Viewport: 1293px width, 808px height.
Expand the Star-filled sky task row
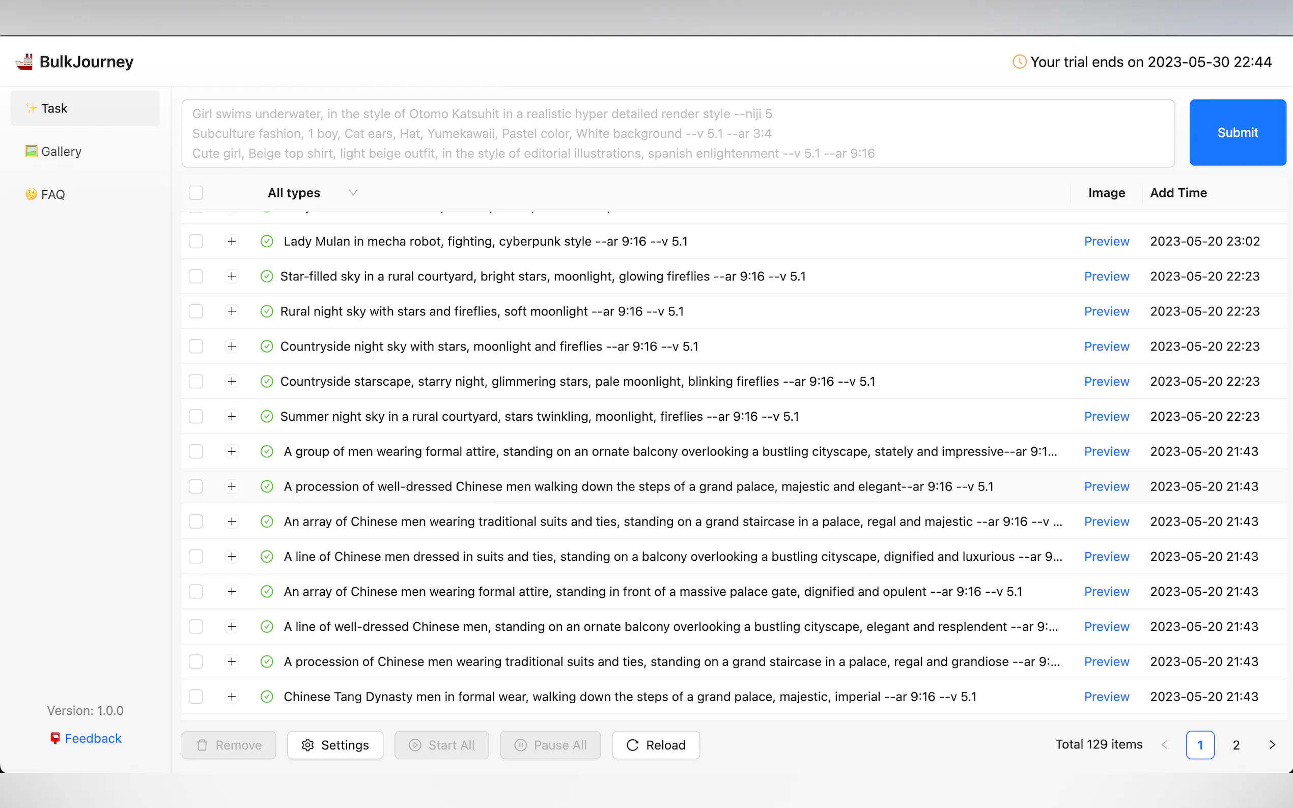pyautogui.click(x=232, y=276)
